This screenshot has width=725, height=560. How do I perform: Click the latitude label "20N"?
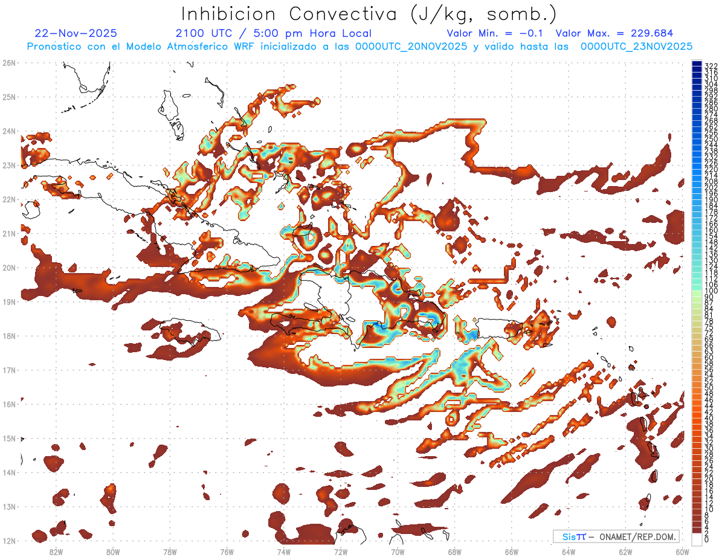[x=8, y=268]
